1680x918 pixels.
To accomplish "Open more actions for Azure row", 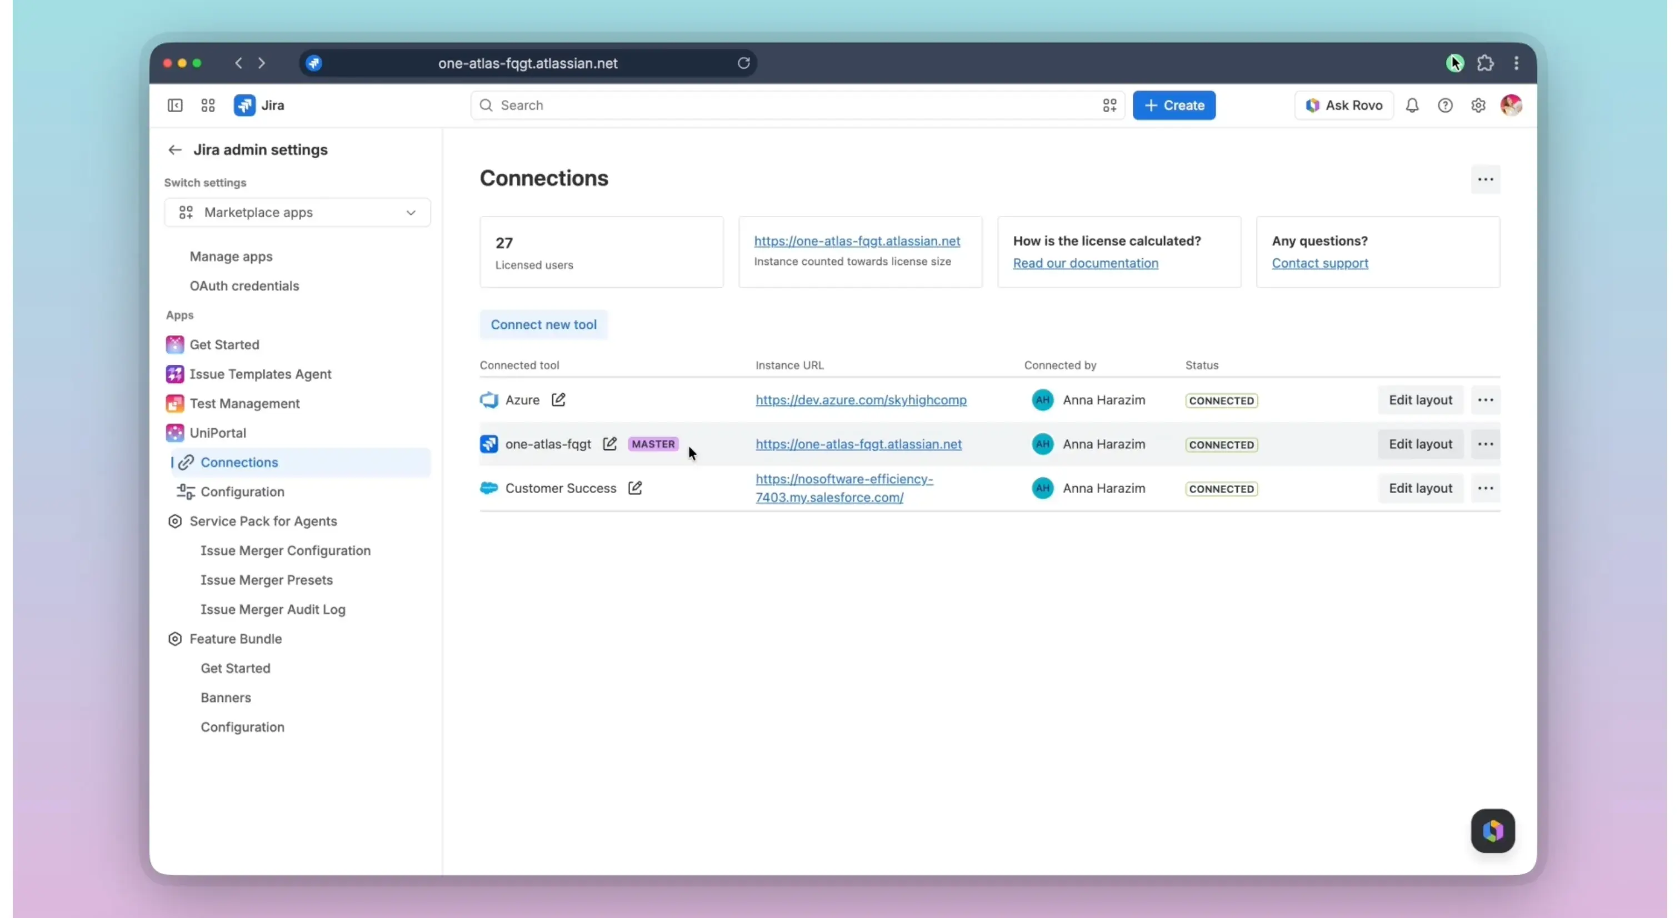I will click(x=1486, y=400).
